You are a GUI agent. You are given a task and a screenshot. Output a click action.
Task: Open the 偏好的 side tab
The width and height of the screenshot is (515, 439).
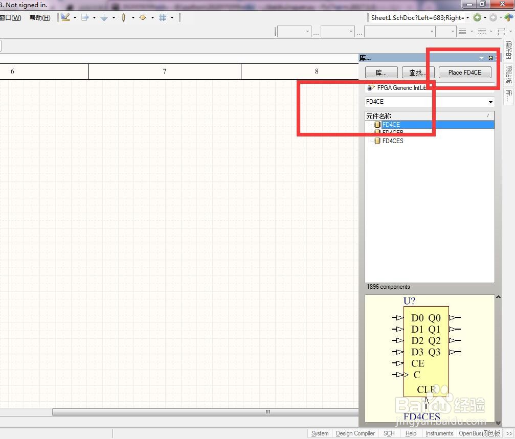click(508, 50)
